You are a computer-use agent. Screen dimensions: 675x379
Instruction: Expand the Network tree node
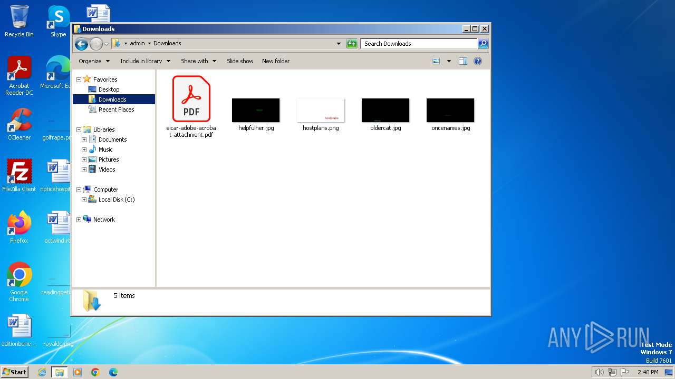click(x=79, y=220)
